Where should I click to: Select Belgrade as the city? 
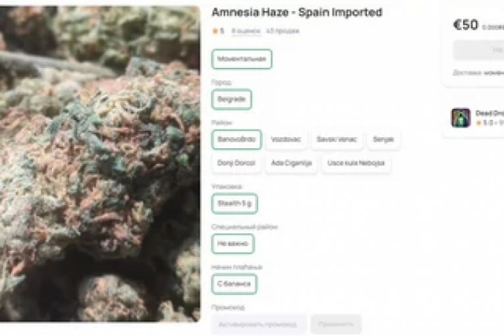231,99
